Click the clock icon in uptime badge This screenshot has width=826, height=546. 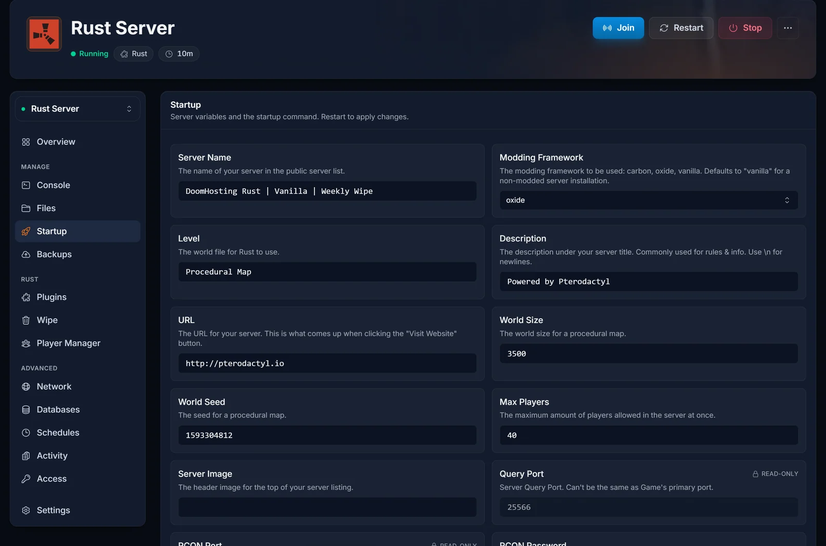pos(169,54)
